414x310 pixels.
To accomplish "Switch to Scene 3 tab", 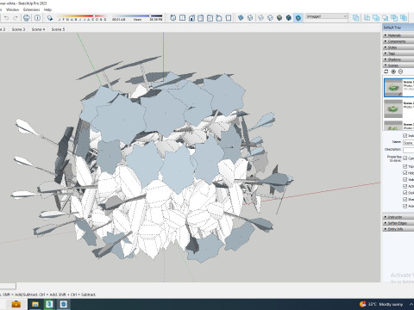I will 18,29.
